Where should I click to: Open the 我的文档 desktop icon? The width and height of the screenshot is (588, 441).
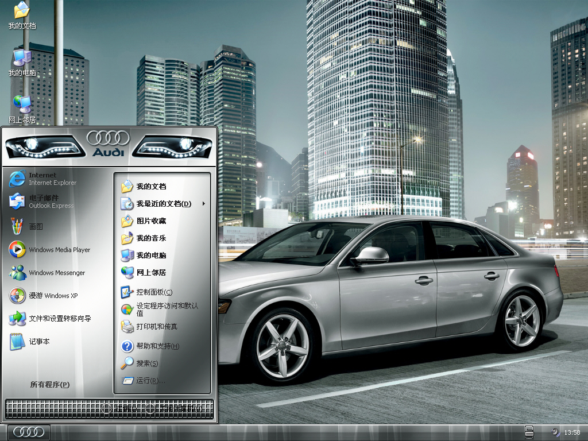click(x=22, y=15)
